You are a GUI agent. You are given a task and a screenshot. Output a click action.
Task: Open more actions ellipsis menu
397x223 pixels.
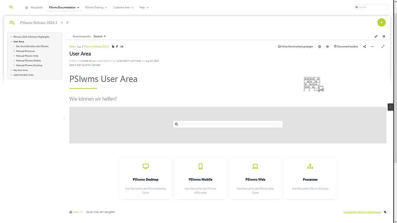(372, 47)
